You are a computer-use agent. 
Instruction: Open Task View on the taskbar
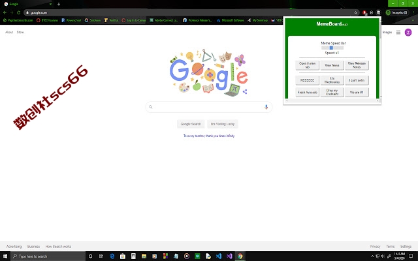point(101,256)
